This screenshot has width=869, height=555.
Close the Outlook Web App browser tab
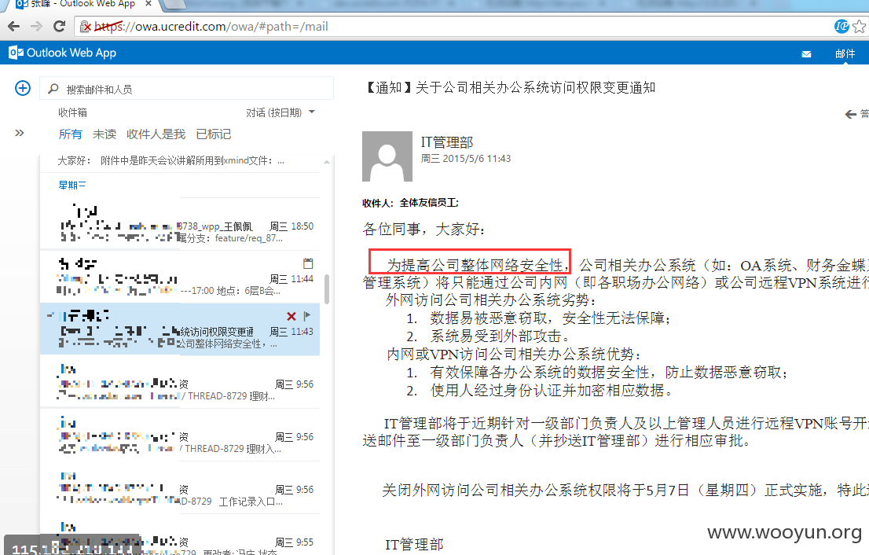point(148,4)
